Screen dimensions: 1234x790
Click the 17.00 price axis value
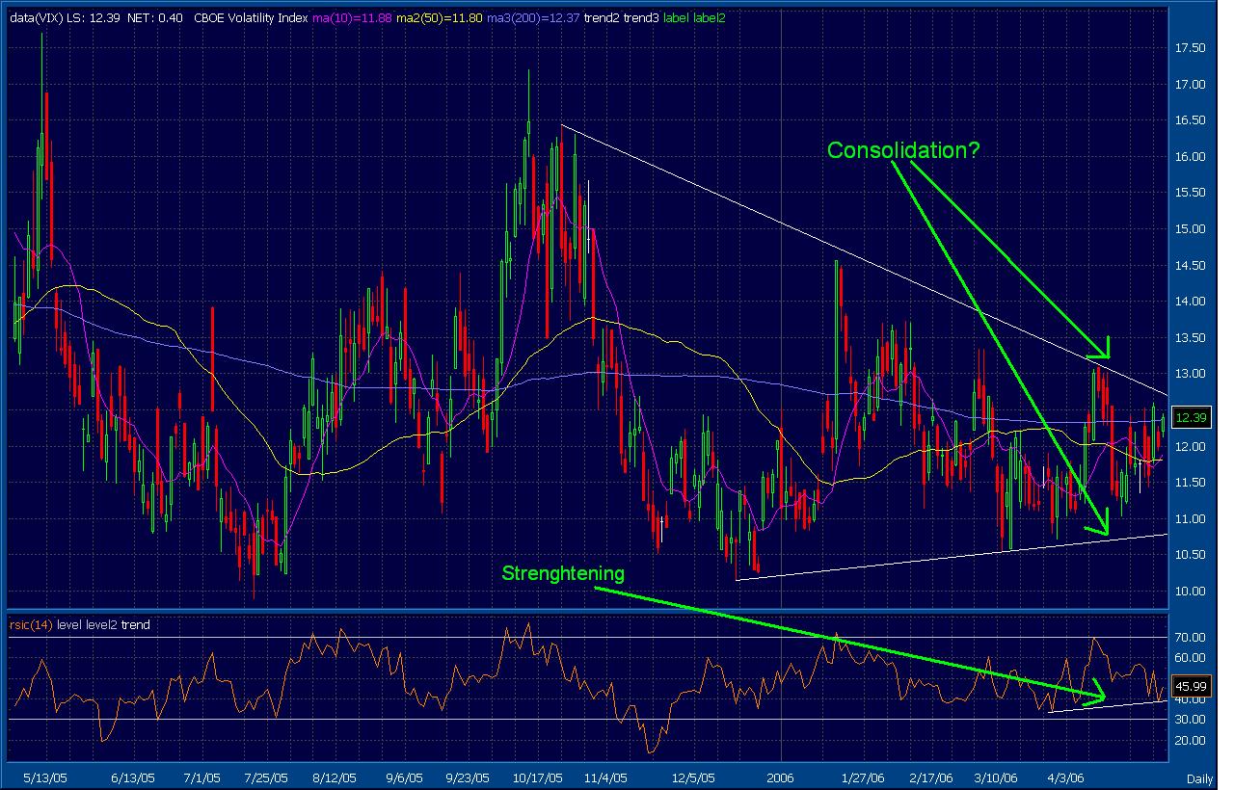[x=1191, y=84]
